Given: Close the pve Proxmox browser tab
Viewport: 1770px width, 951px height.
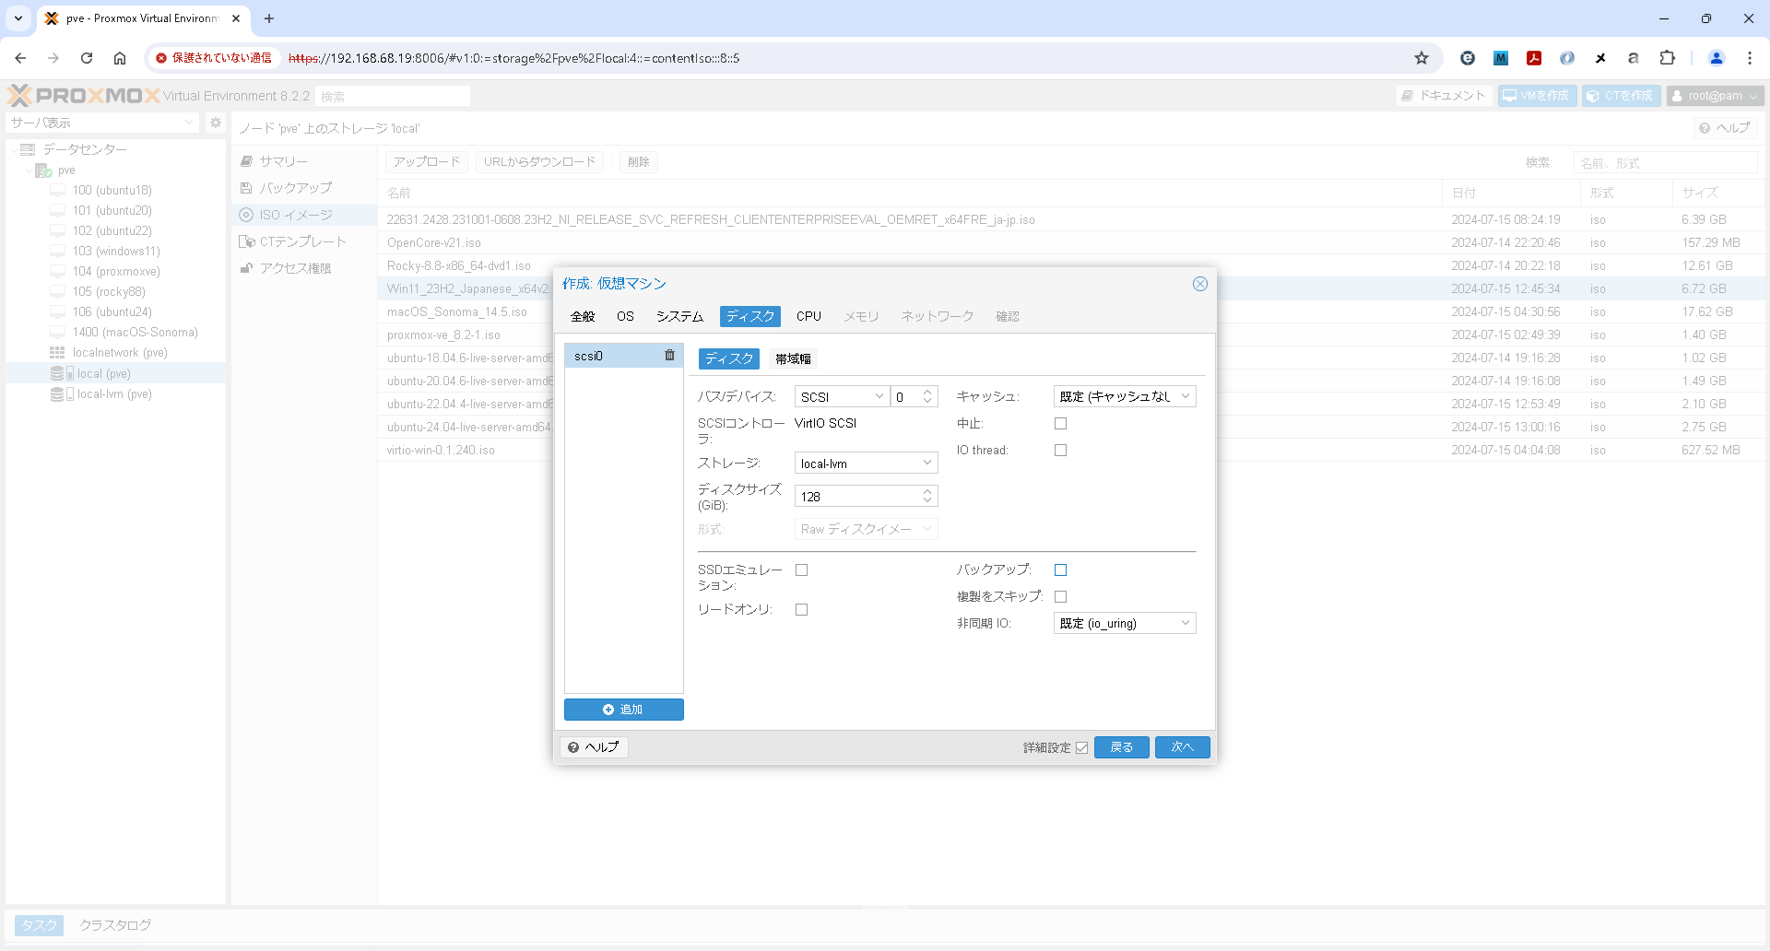Looking at the screenshot, I should (x=236, y=18).
